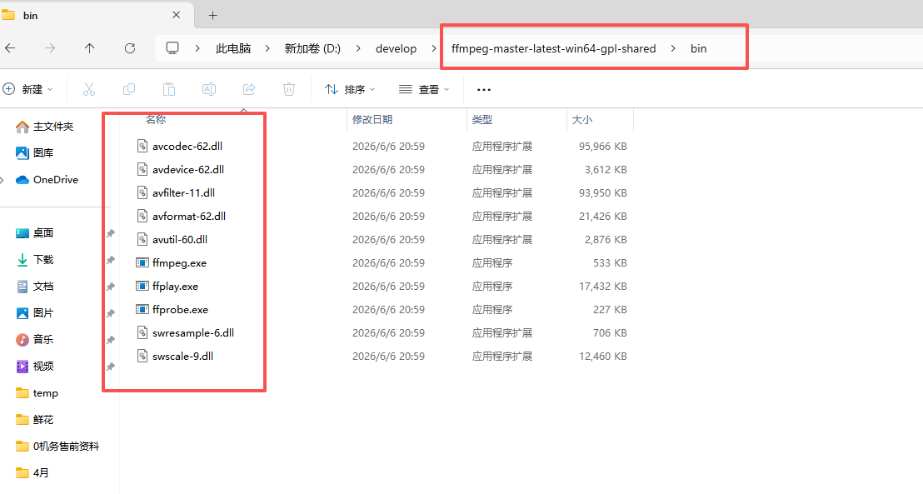Sort by 大小 column header
This screenshot has width=923, height=494.
581,119
